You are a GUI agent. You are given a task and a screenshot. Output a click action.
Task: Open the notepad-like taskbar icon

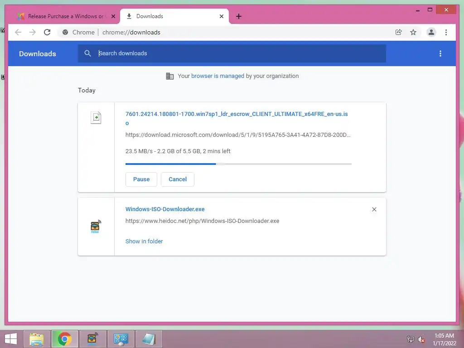click(149, 339)
